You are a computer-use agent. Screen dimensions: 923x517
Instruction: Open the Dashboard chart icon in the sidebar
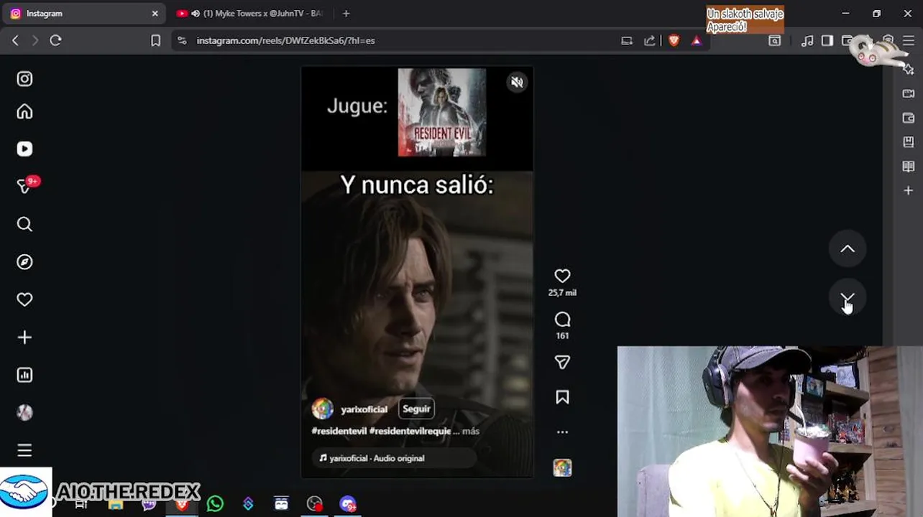(x=24, y=375)
